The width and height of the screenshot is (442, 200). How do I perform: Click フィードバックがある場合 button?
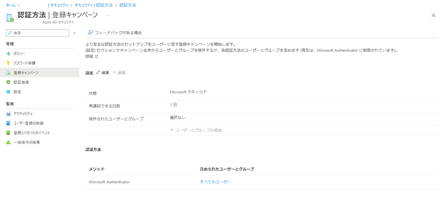[x=115, y=33]
